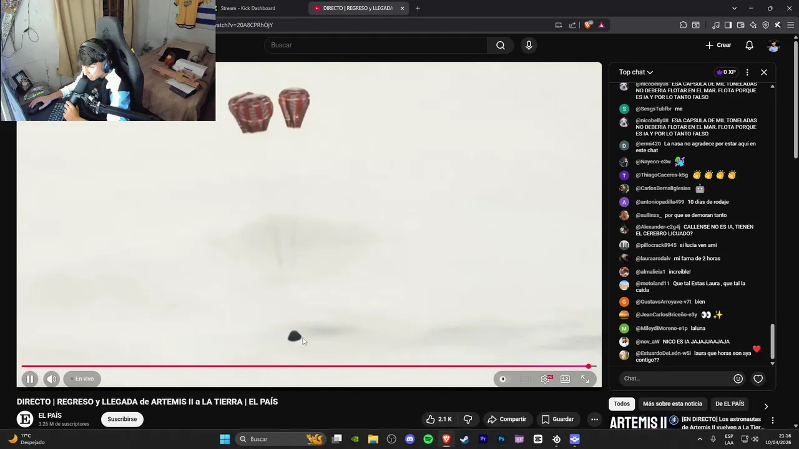The image size is (799, 449).
Task: Mute the video with the volume button
Action: tap(52, 379)
